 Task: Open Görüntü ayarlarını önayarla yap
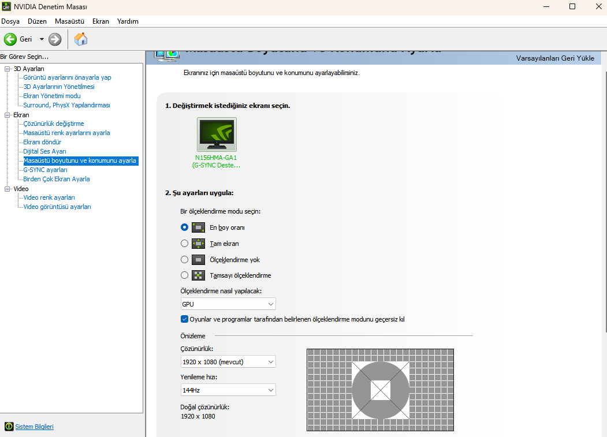click(x=68, y=77)
